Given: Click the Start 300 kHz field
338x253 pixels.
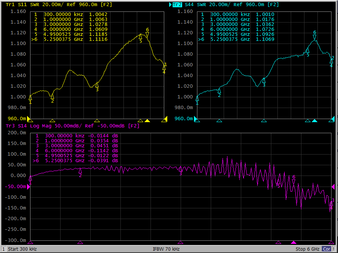Looking at the screenshot, I should pos(24,249).
